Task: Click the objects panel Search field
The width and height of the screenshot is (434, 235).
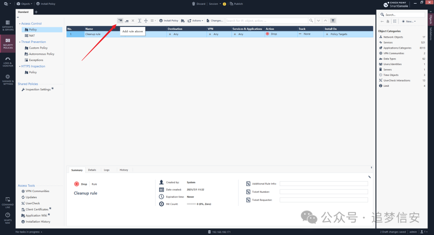Action: click(x=402, y=15)
